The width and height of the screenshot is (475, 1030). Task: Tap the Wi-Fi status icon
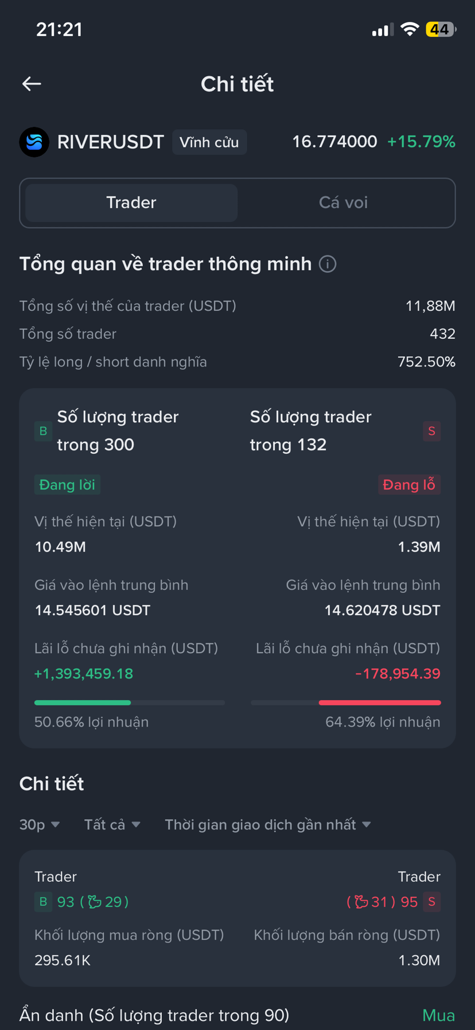[x=410, y=29]
